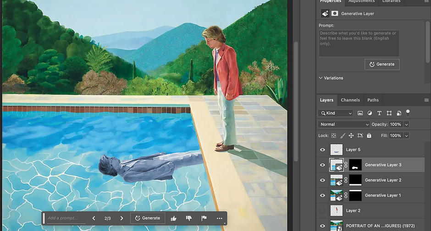The image size is (431, 231).
Task: Click taskbar drag handle bar
Action: coord(44,218)
